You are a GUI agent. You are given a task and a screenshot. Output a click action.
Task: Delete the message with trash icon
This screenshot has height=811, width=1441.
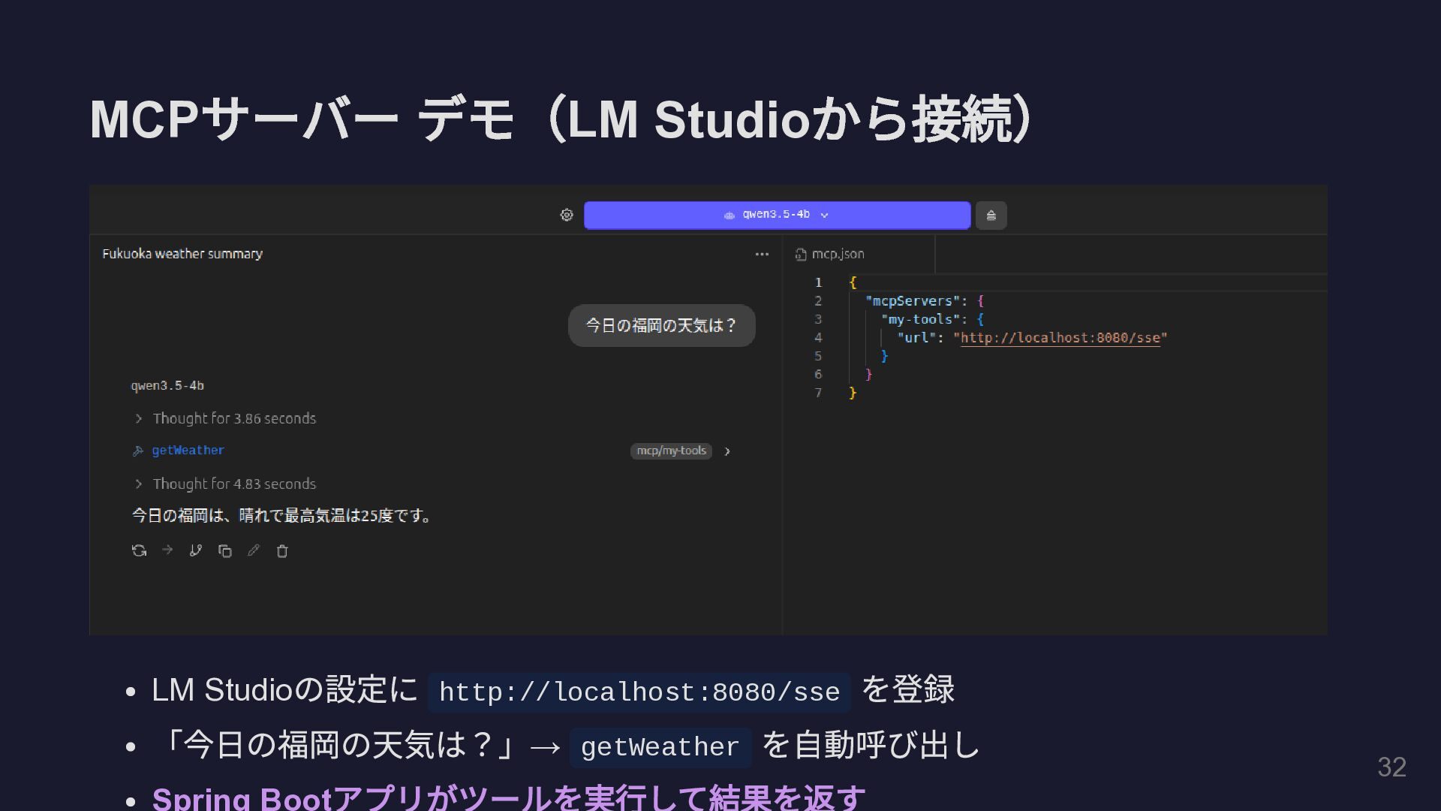coord(282,551)
